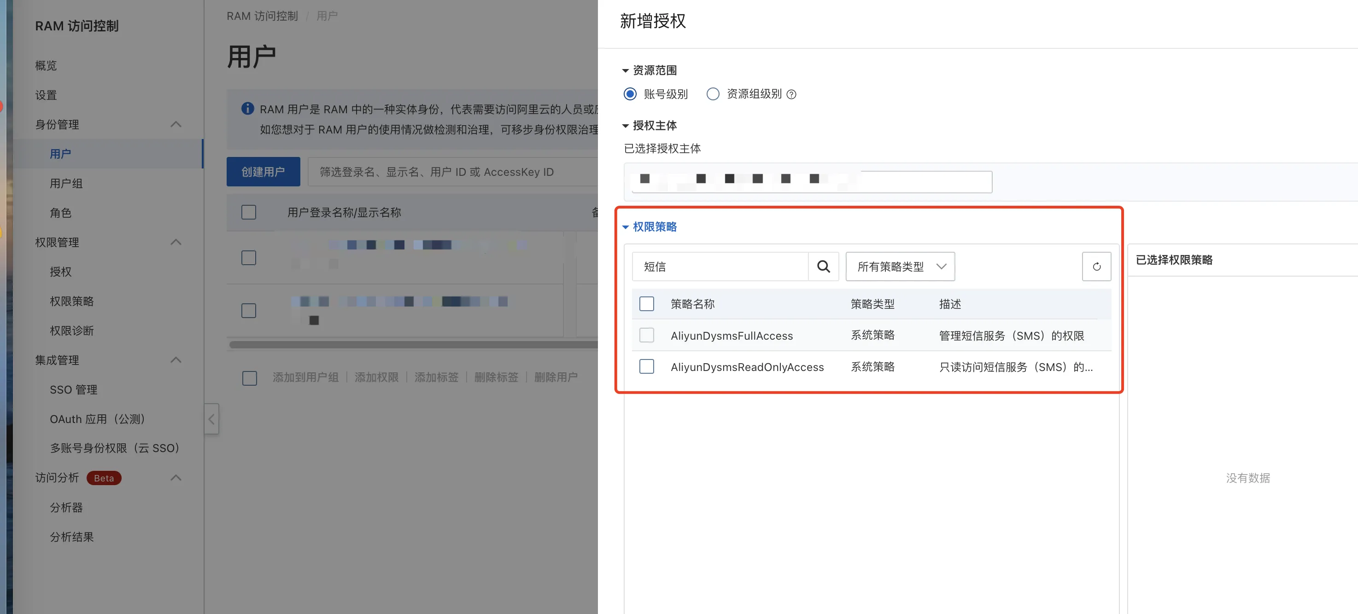Click the help icon beside 资源组级别

click(x=791, y=94)
